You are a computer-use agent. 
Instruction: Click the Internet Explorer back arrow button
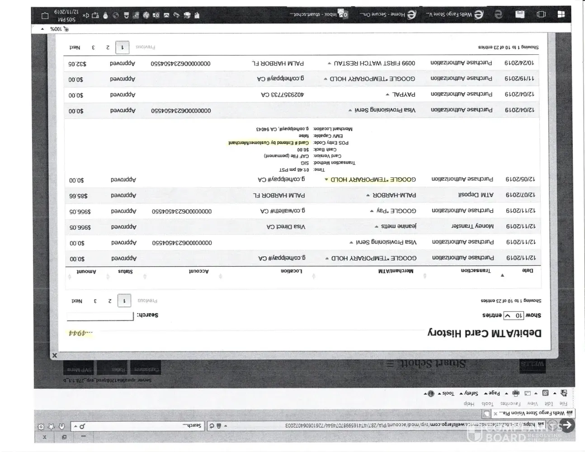click(x=567, y=425)
